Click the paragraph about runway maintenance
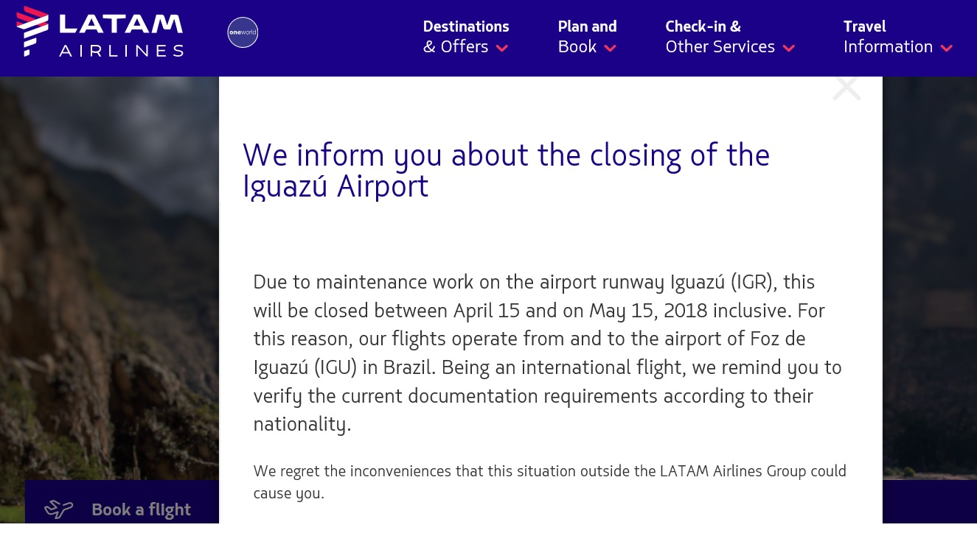The image size is (977, 533). click(x=547, y=353)
